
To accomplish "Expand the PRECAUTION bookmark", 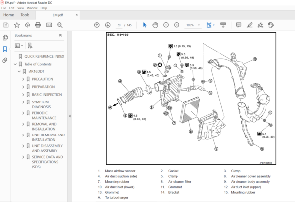I will (23, 79).
